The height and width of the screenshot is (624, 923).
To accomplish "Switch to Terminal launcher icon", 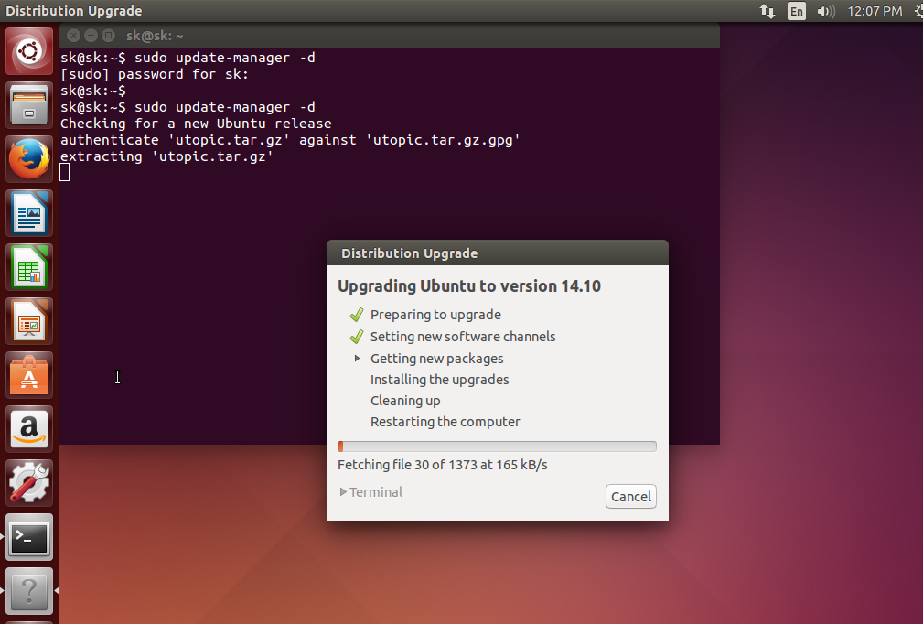I will click(29, 537).
